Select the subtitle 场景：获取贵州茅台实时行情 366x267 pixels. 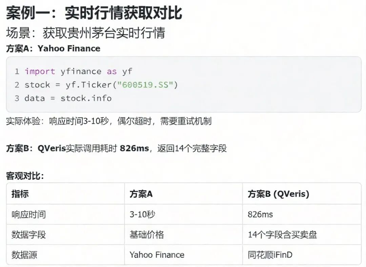(x=86, y=33)
